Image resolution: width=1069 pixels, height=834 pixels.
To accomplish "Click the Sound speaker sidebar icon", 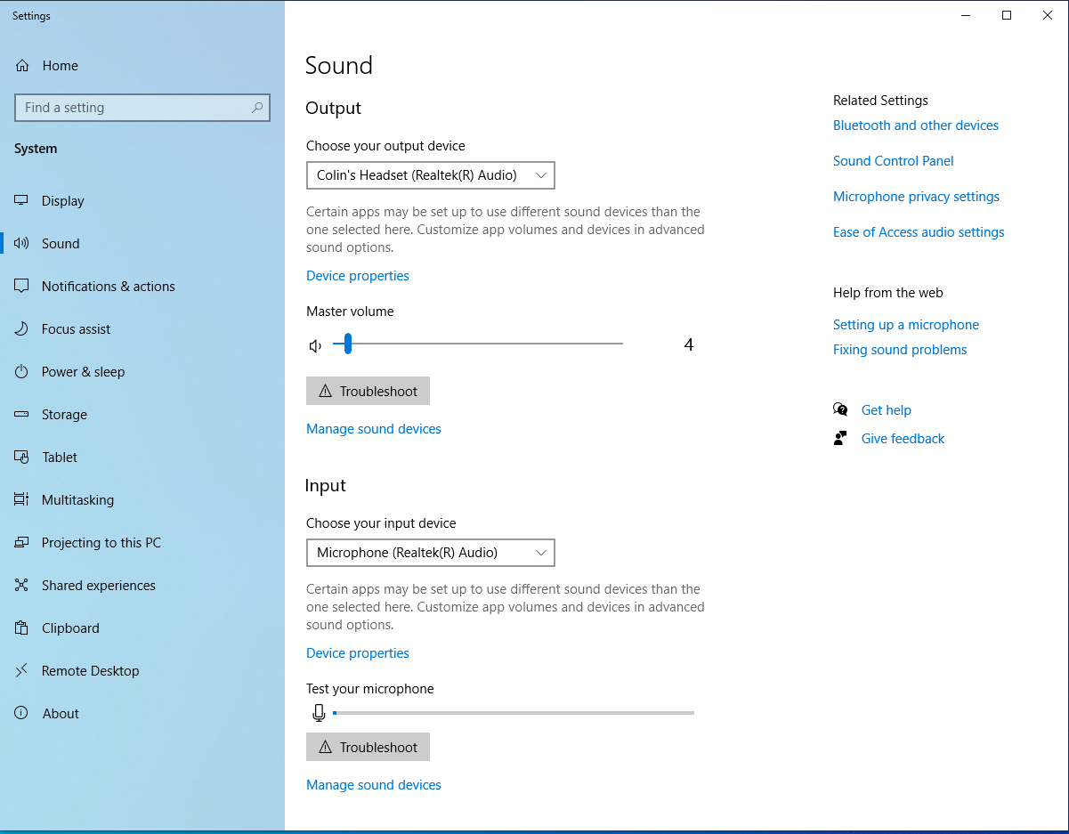I will (22, 244).
